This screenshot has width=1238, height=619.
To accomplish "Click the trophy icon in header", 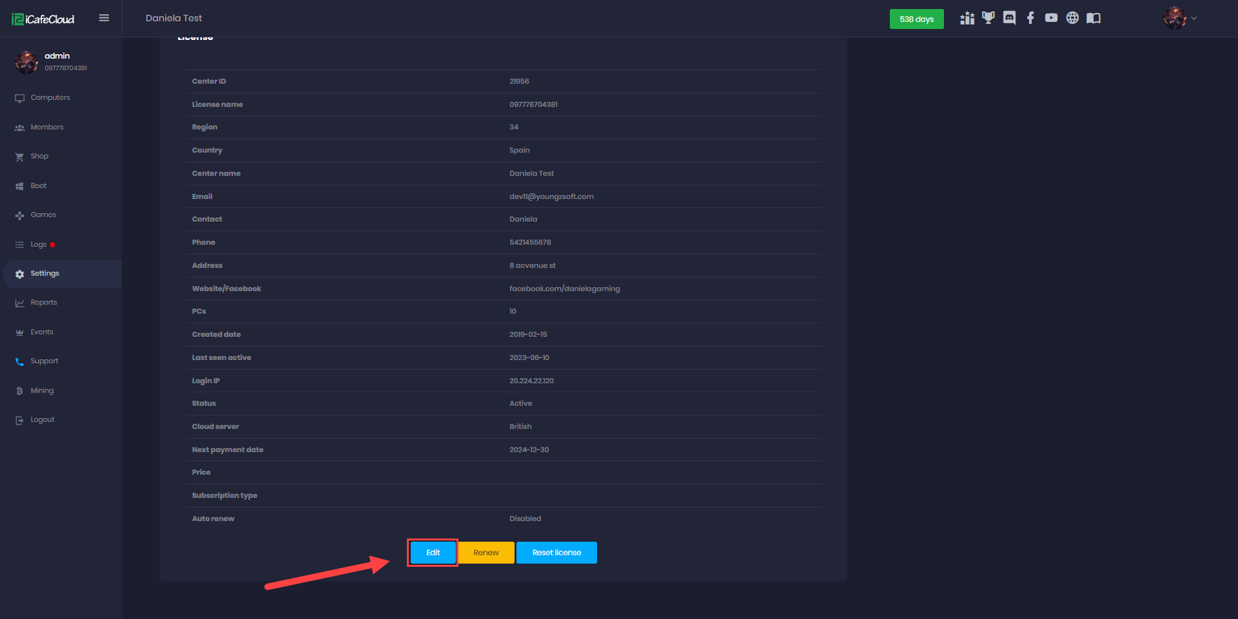I will [988, 18].
